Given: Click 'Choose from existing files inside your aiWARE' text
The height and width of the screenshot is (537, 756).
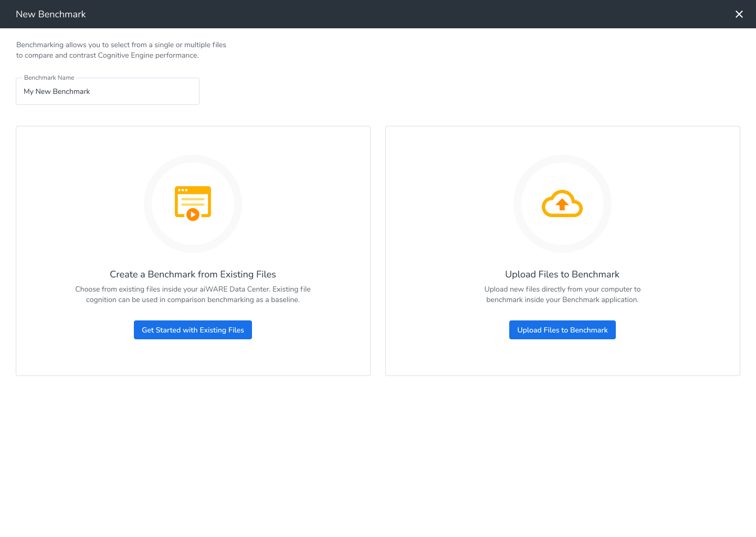Looking at the screenshot, I should (x=193, y=294).
